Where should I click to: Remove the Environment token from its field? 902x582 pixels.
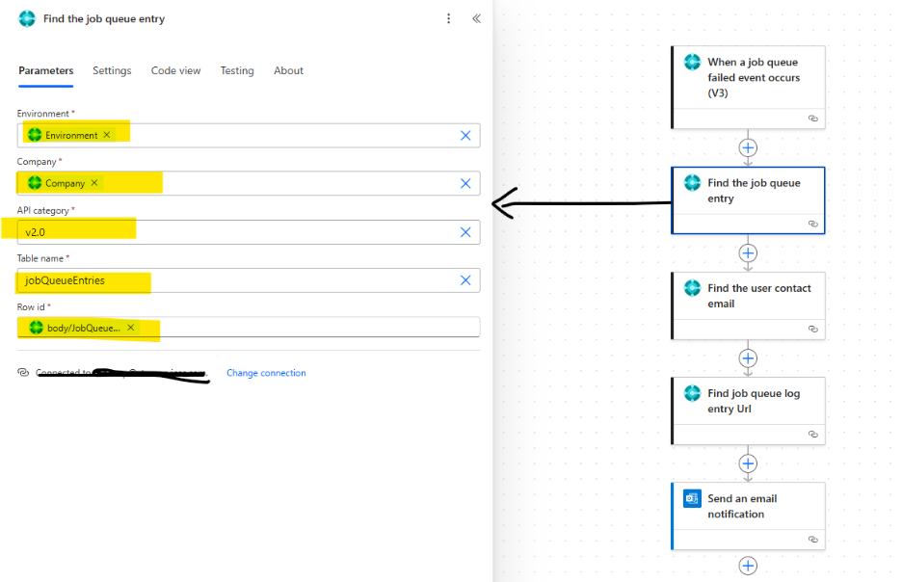coord(107,135)
